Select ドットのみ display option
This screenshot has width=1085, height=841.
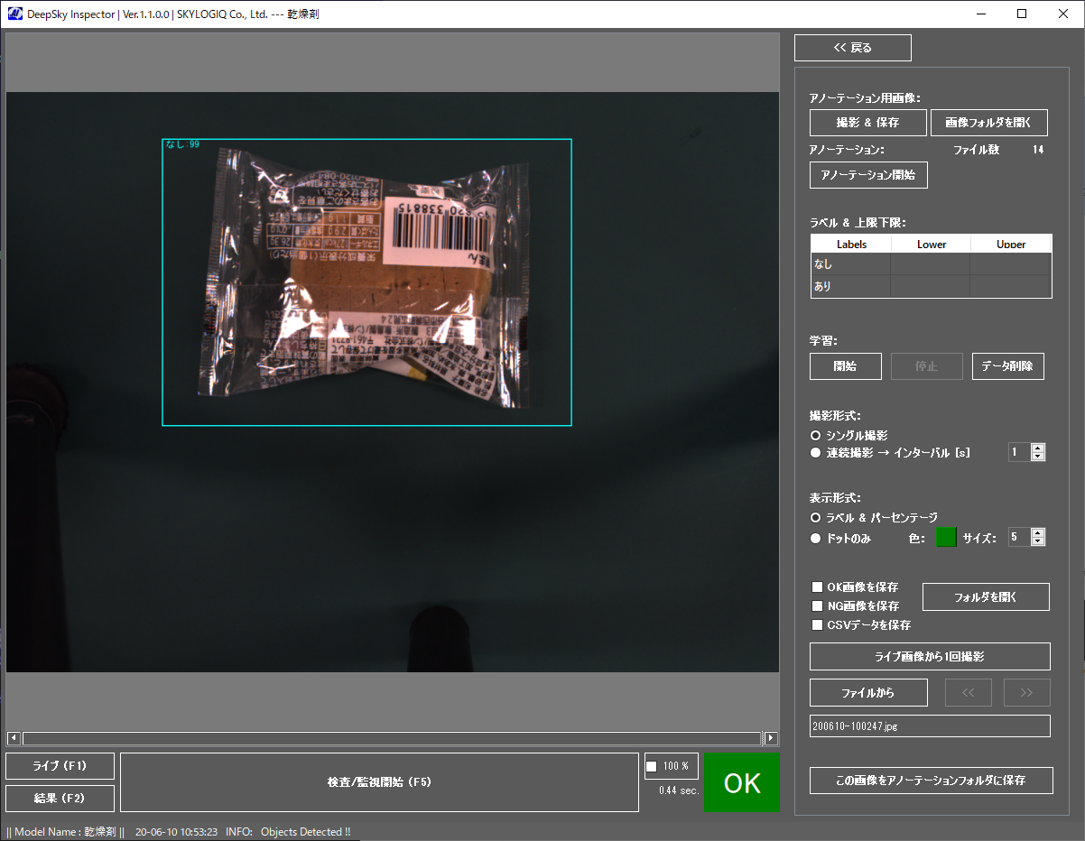pos(816,539)
